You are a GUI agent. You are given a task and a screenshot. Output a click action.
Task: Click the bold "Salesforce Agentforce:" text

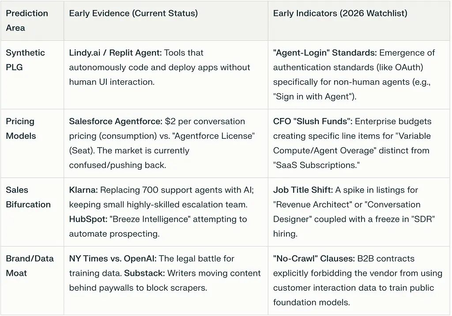pyautogui.click(x=116, y=121)
